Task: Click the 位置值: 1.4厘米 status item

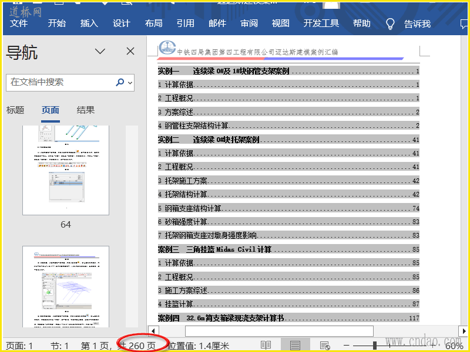Action: pyautogui.click(x=198, y=346)
